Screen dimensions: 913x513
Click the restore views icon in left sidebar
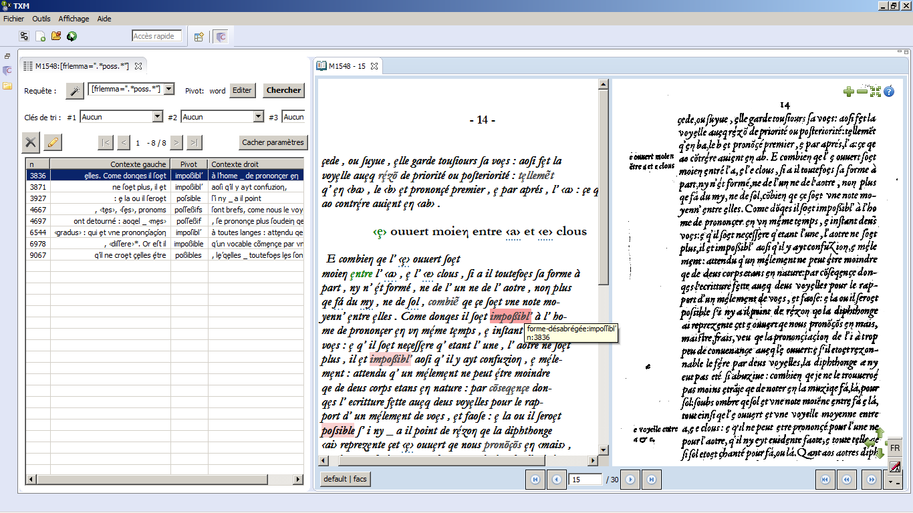pyautogui.click(x=7, y=56)
